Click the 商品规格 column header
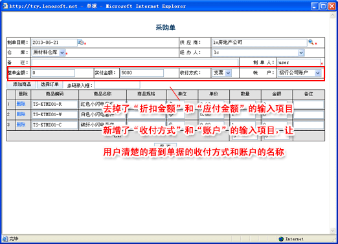 click(x=146, y=94)
